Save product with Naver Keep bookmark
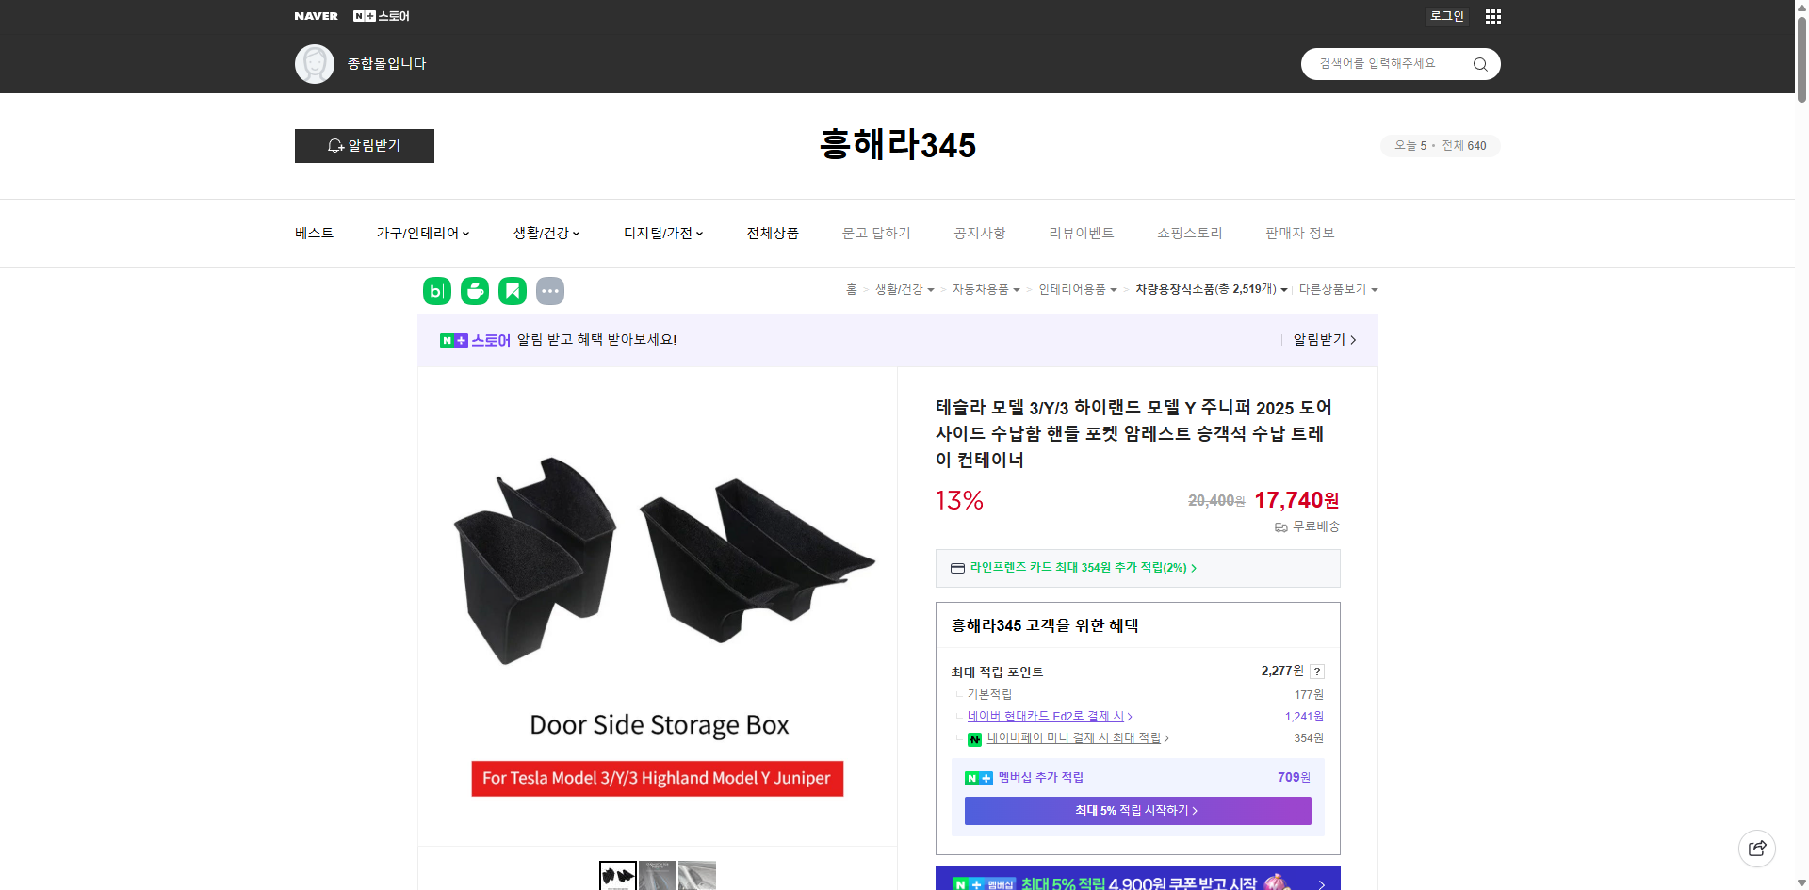 512,291
